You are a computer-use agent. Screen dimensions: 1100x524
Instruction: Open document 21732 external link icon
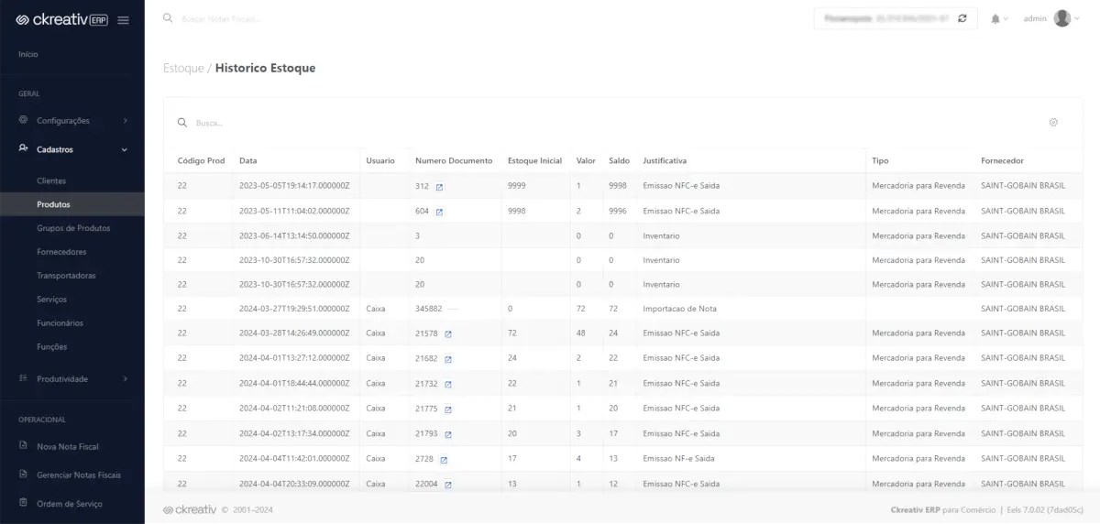click(448, 384)
